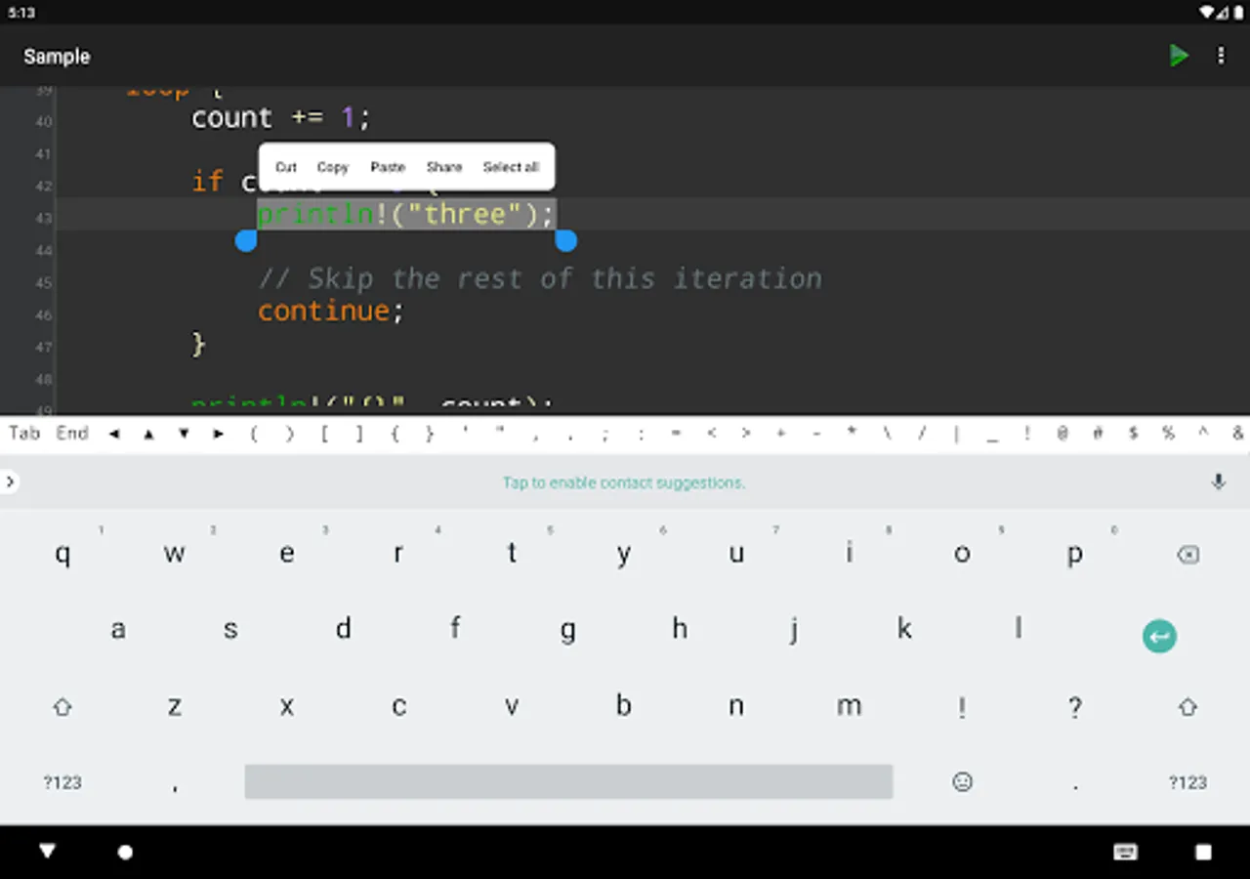The image size is (1250, 879).
Task: Choose Paste from the selection popup
Action: coord(388,167)
